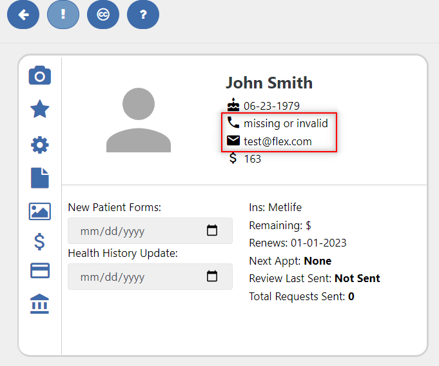
Task: Click the bank building icon
Action: pos(39,303)
